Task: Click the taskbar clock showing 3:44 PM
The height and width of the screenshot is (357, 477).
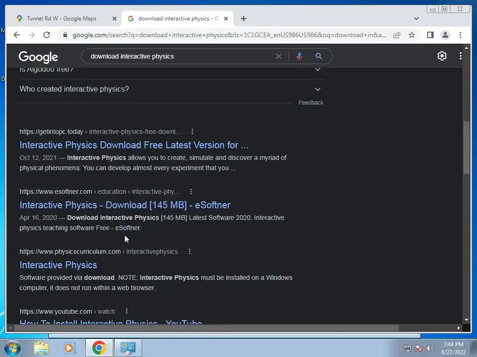Action: 453,348
